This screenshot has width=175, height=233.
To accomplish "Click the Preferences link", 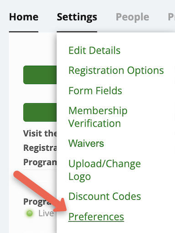I will click(96, 217).
